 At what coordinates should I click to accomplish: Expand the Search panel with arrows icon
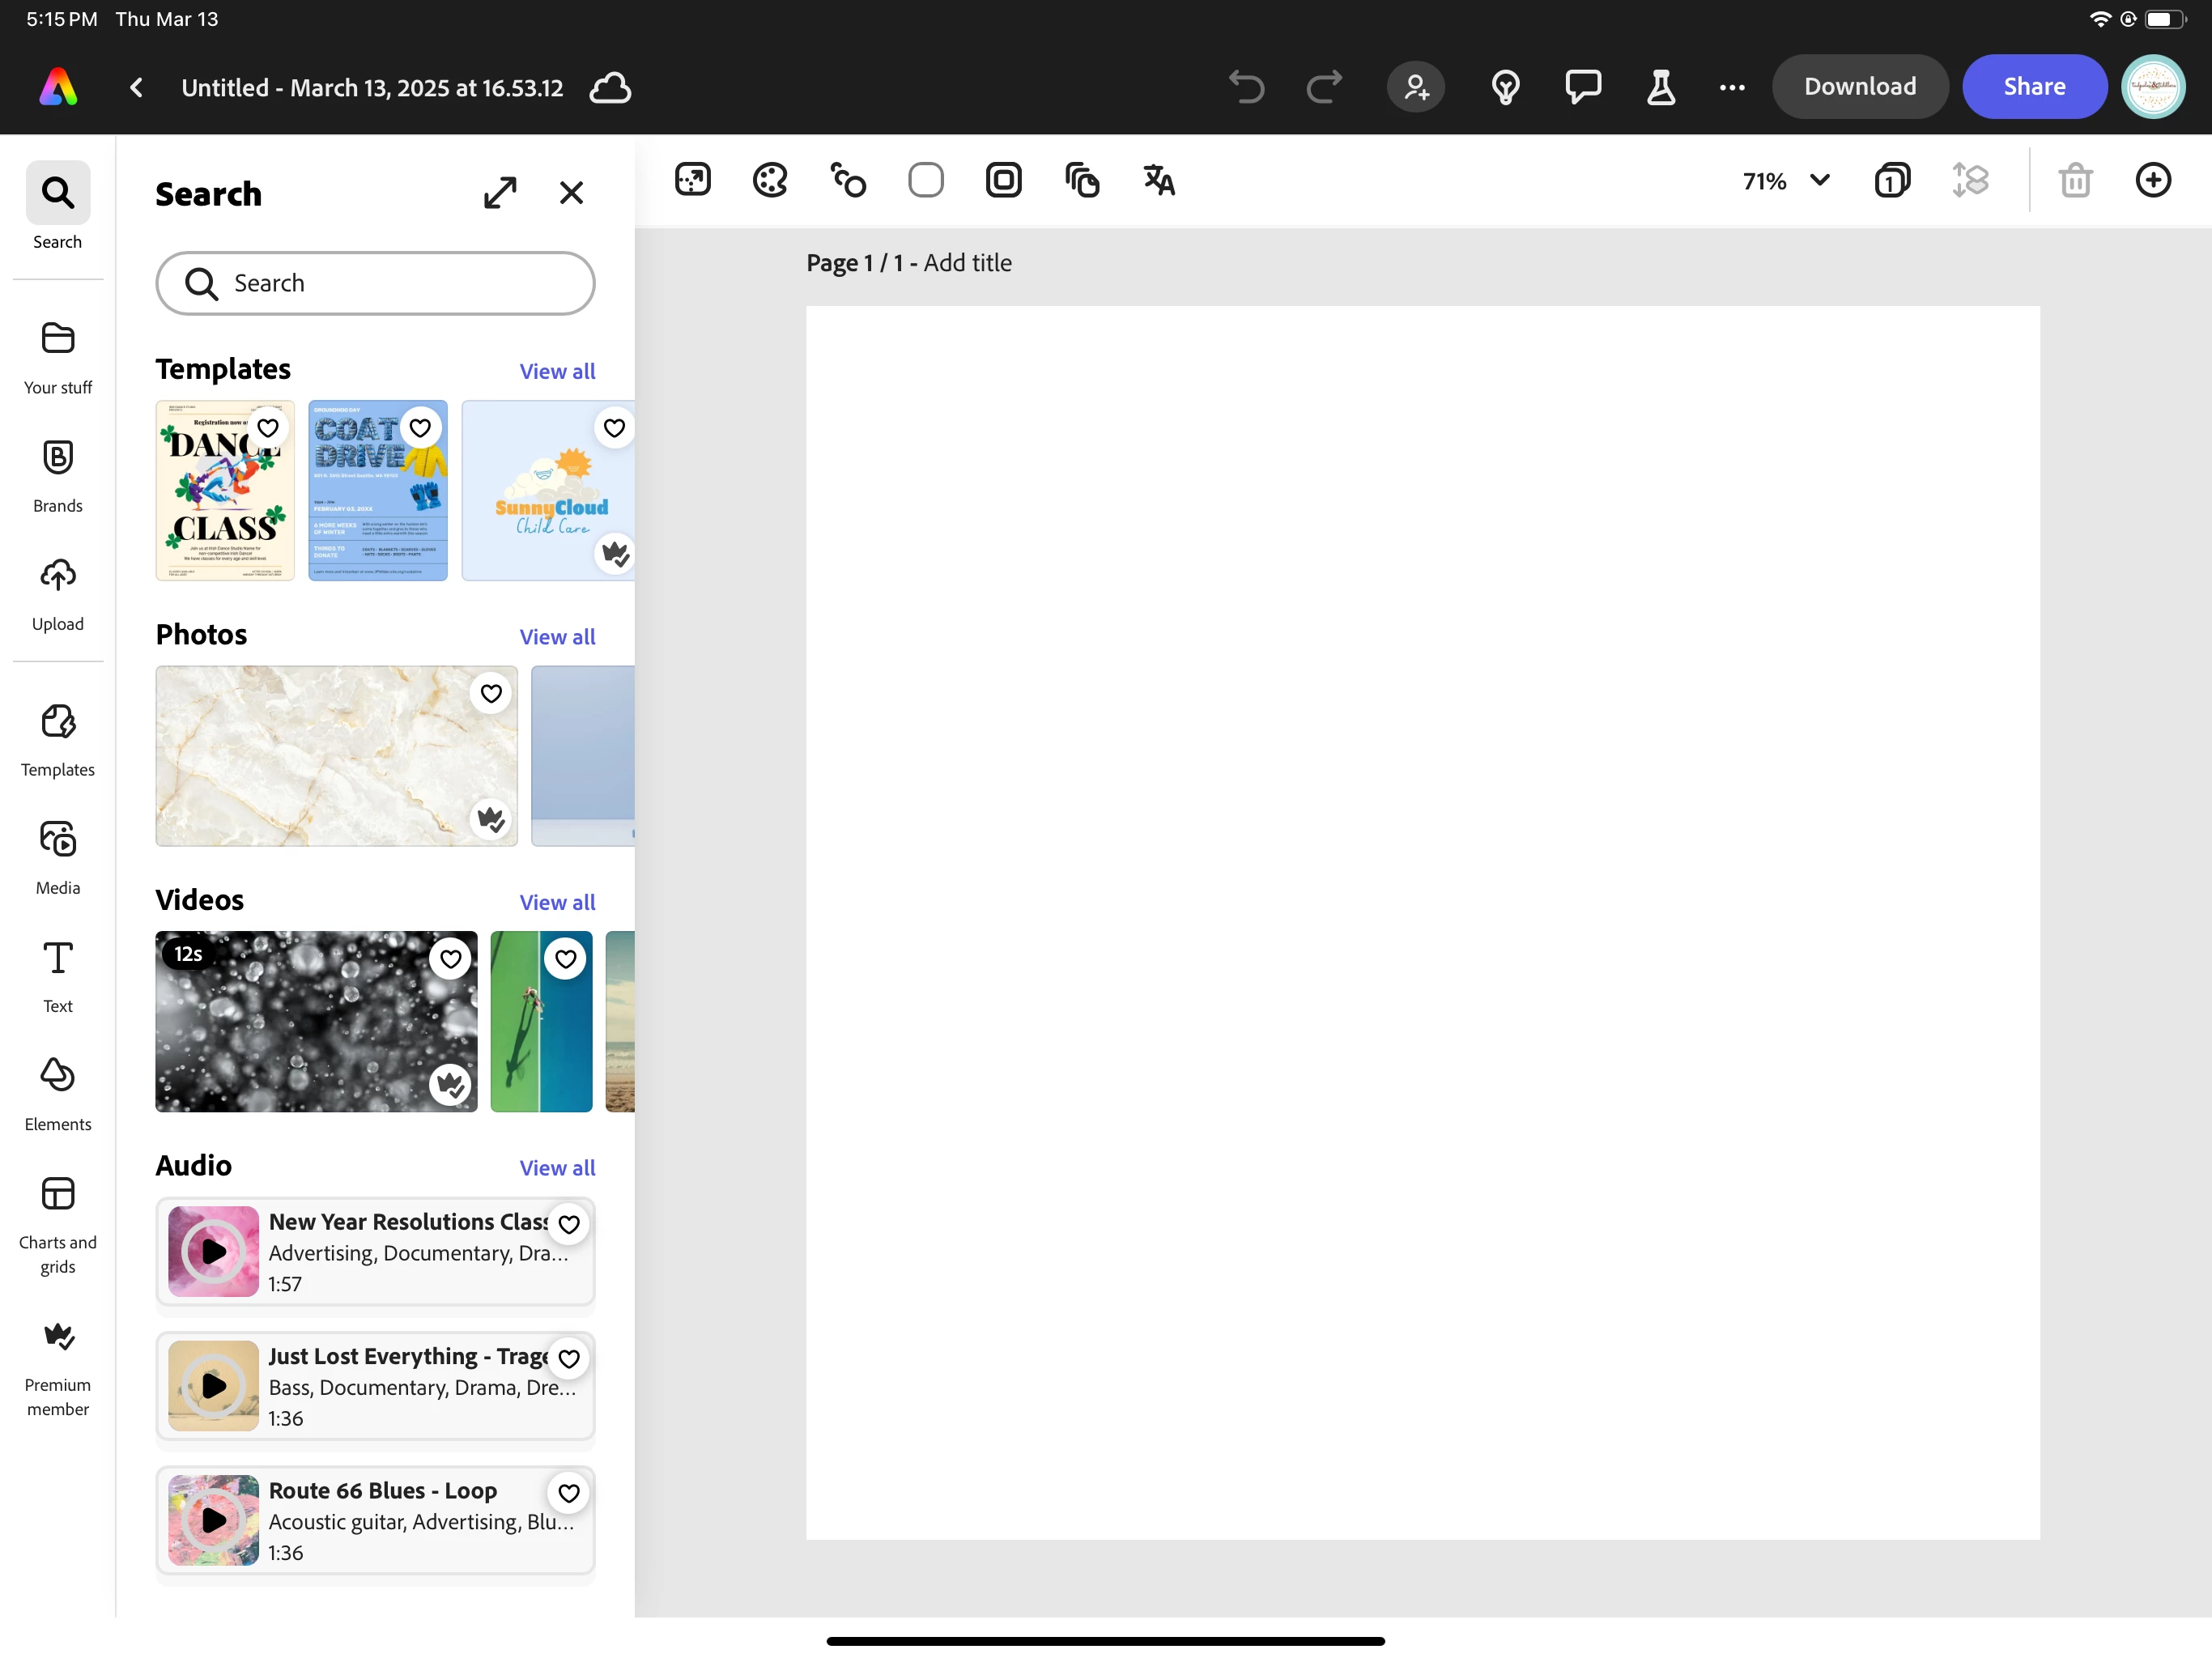click(x=500, y=193)
